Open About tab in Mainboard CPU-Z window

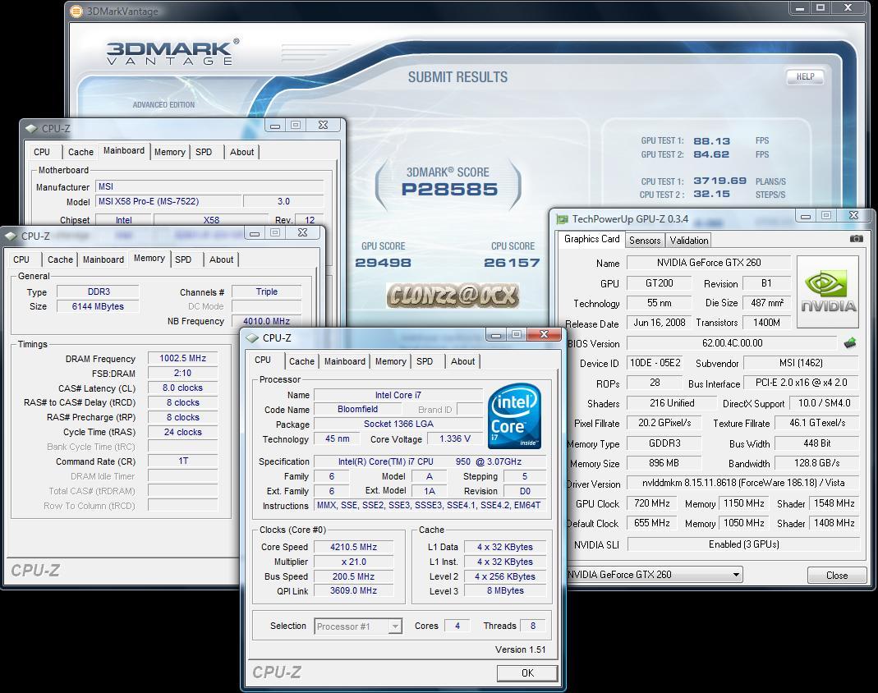coord(242,152)
